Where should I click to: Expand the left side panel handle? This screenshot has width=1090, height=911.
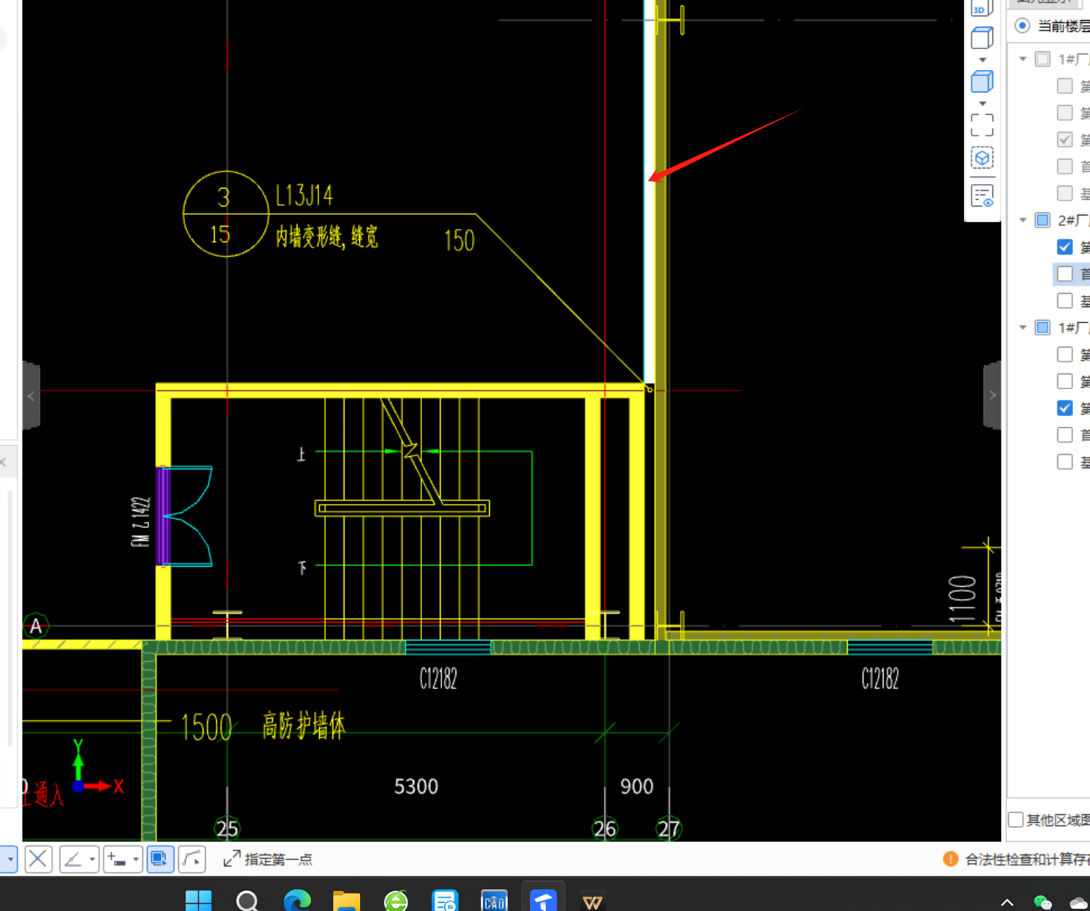pos(31,396)
